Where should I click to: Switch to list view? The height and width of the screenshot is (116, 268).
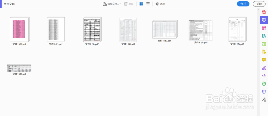point(148,4)
